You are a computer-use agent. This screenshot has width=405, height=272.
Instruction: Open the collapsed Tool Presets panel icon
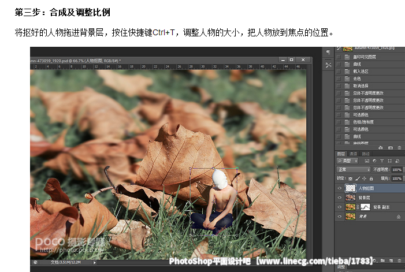click(328, 65)
